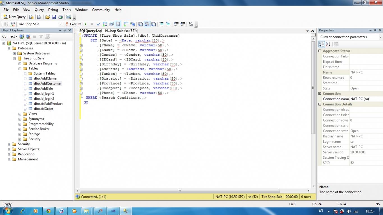Click the Connect Object Explorer icon
383x215 pixels.
coord(22,36)
